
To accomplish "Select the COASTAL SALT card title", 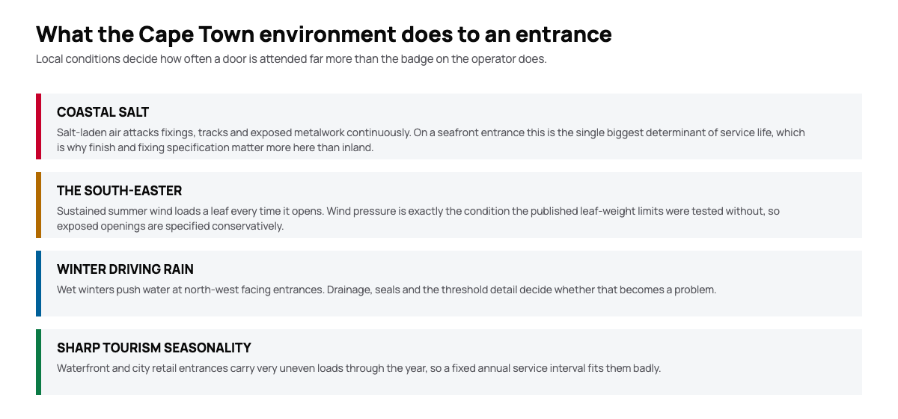I will coord(103,112).
